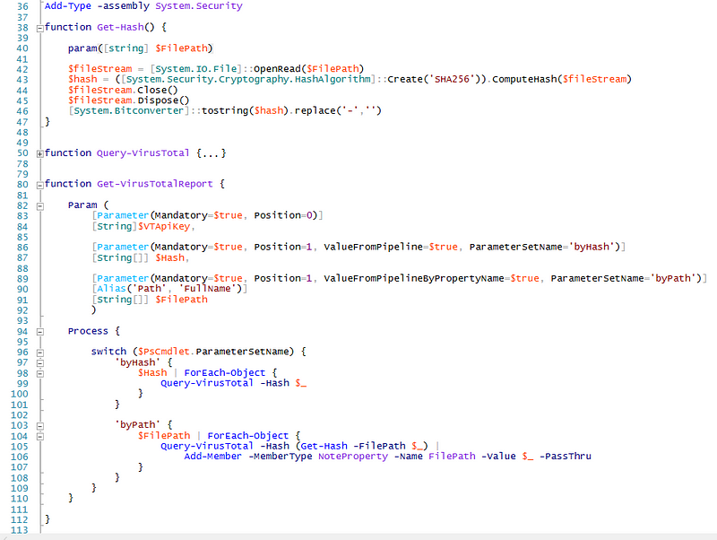Click [System.Bitconverter] type on line 46
This screenshot has height=540, width=717.
(128, 110)
